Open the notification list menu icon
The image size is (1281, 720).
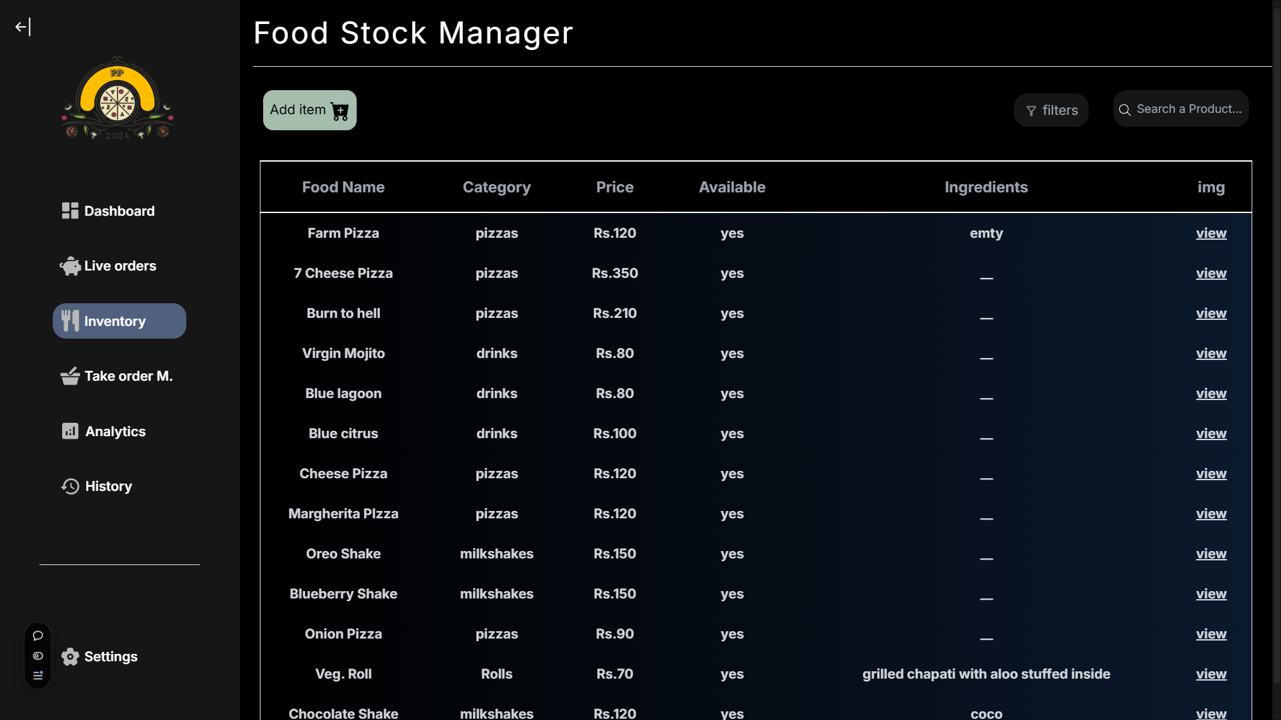click(38, 676)
